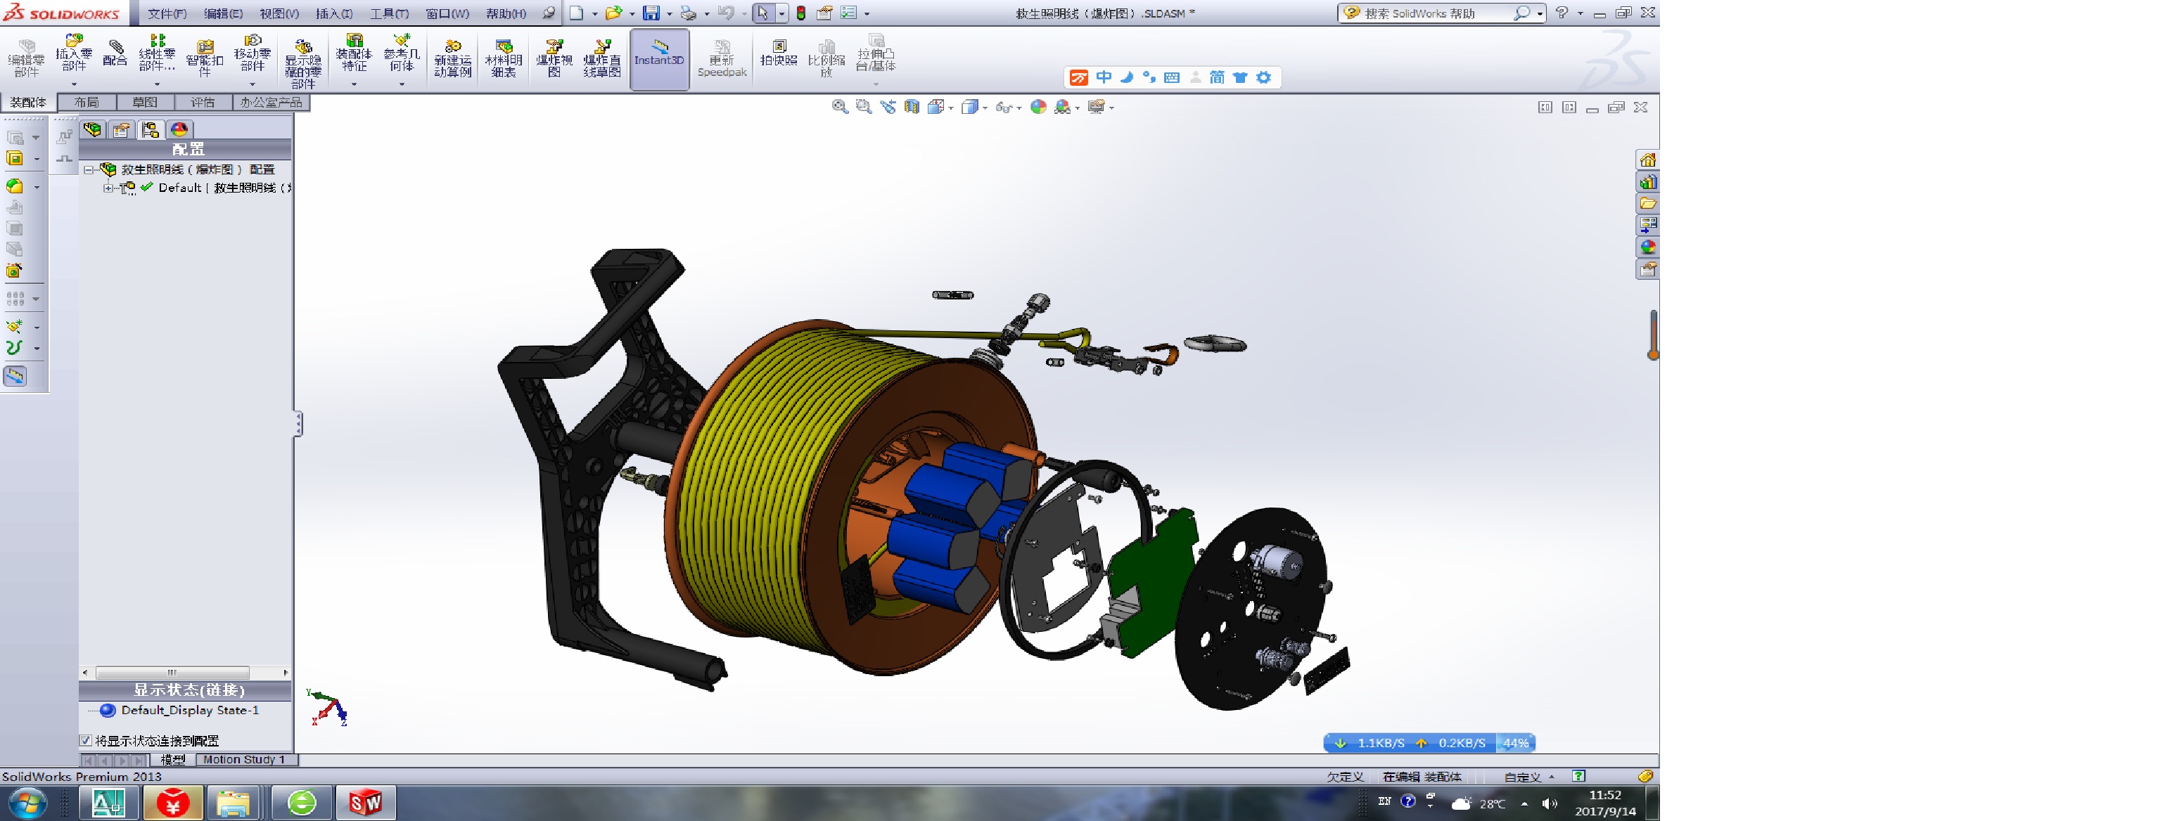Open the 文件(F) menu
Image resolution: width=2158 pixels, height=821 pixels.
tap(167, 13)
